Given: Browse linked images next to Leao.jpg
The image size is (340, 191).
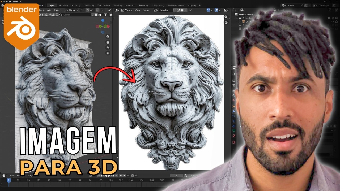Looking at the screenshot, I should [156, 10].
